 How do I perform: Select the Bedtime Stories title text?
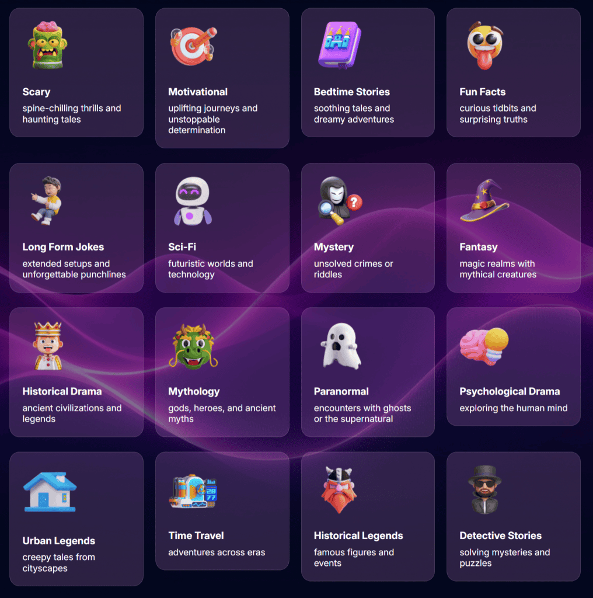click(x=352, y=92)
